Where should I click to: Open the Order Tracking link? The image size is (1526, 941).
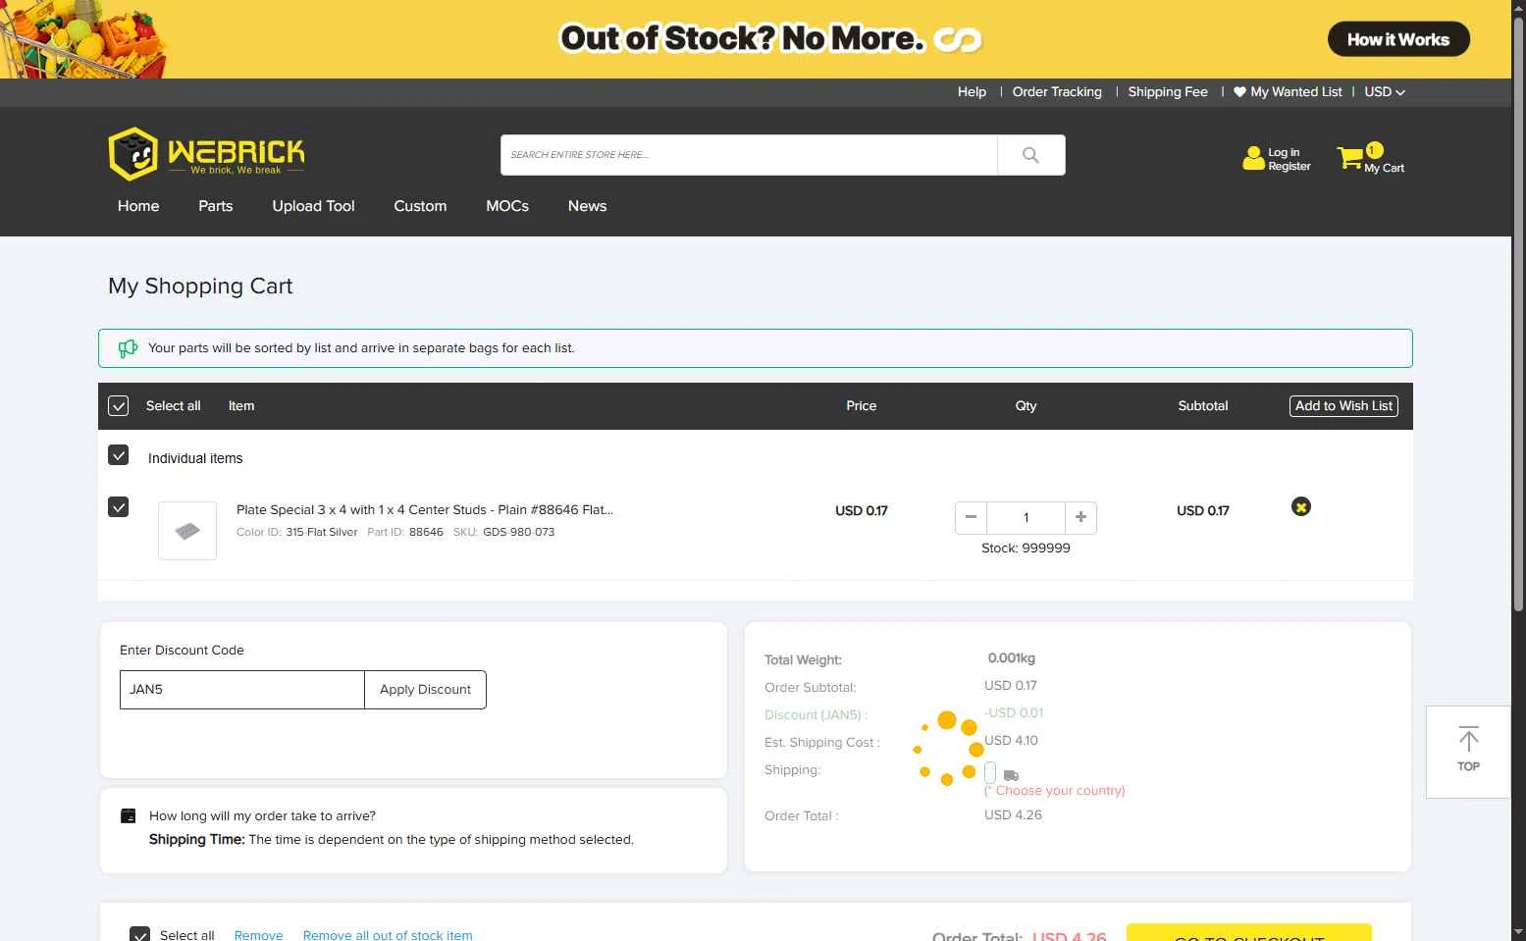pos(1057,92)
